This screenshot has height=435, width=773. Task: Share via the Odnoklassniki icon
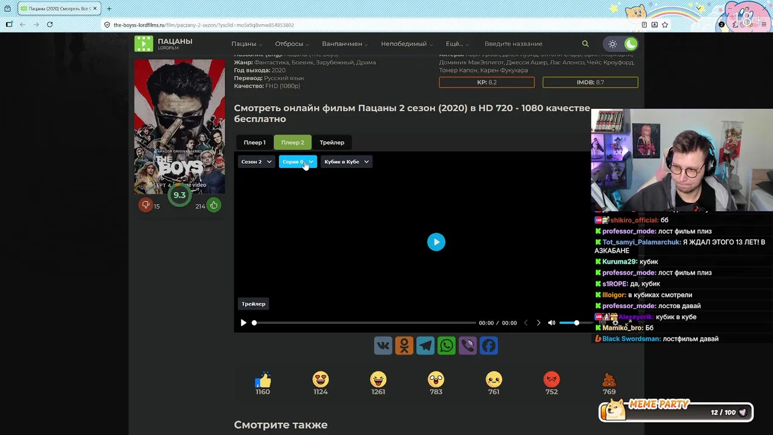pyautogui.click(x=404, y=346)
